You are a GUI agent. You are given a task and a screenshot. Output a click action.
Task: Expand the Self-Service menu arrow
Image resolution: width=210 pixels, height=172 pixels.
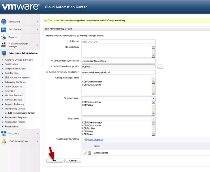[37, 30]
